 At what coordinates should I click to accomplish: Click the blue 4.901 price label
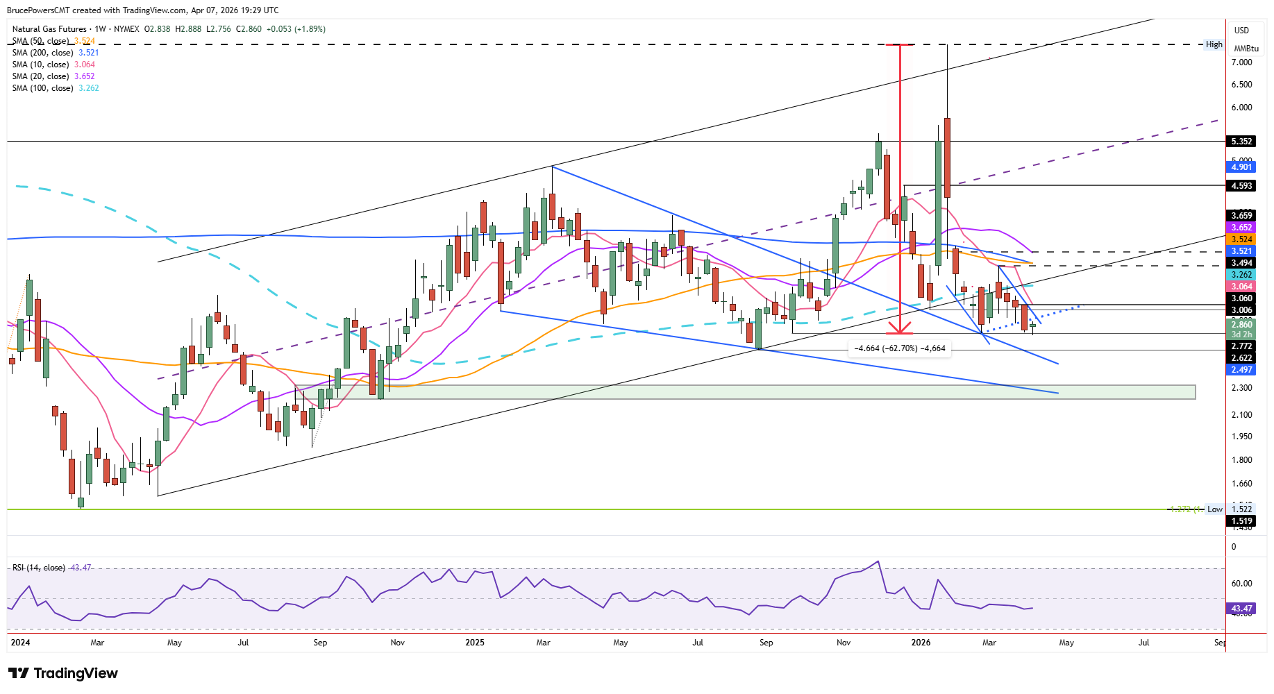coord(1241,167)
